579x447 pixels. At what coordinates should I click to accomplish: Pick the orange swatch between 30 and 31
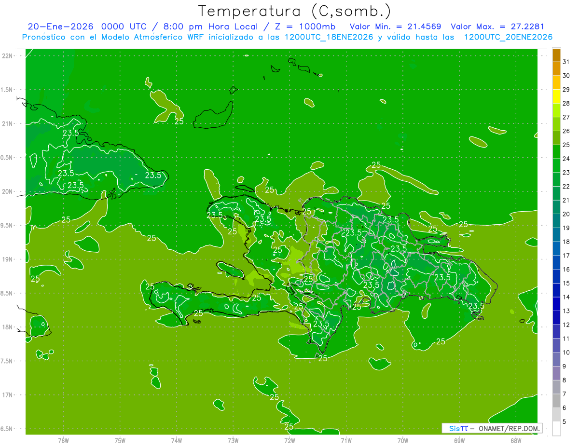(556, 68)
